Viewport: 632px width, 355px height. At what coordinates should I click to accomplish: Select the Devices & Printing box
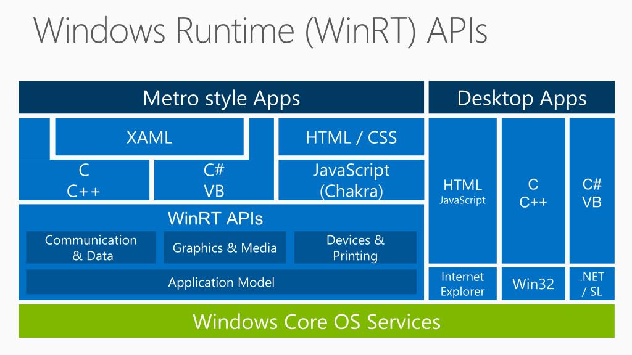[355, 248]
